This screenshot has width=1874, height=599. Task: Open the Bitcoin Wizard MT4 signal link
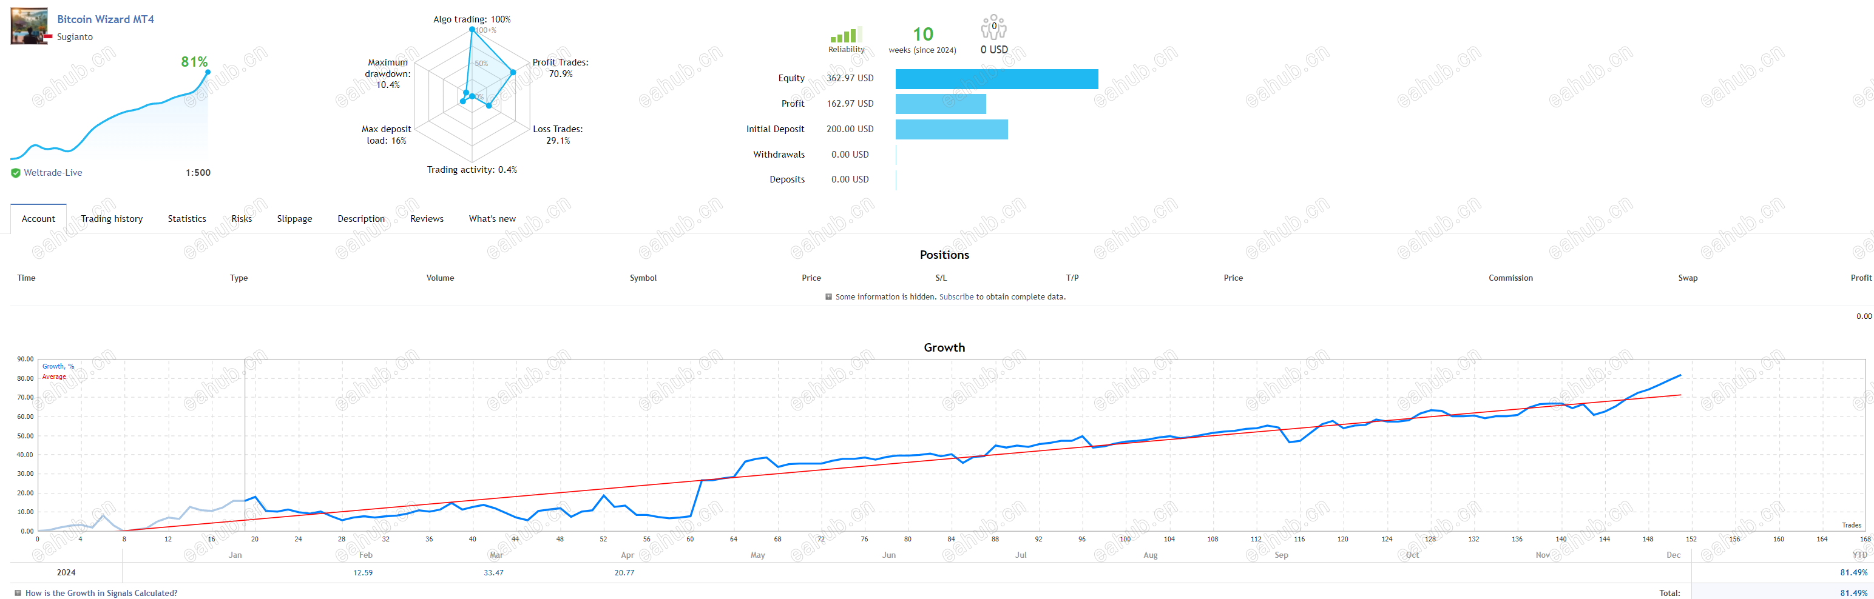coord(106,19)
